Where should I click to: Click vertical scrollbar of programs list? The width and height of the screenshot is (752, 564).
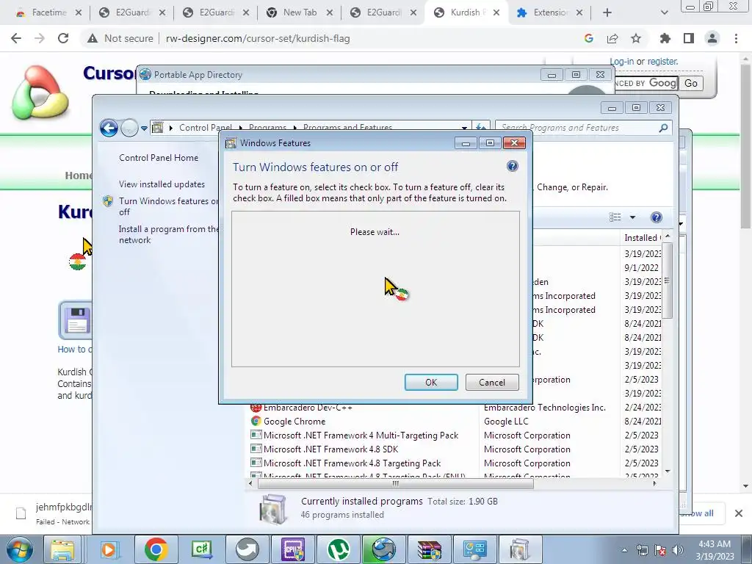[x=667, y=281]
